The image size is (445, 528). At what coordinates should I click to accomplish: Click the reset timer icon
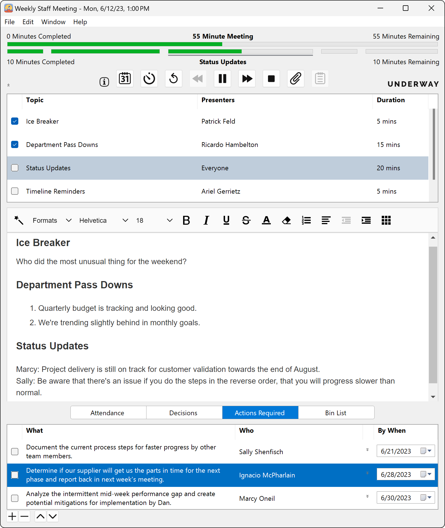coord(174,79)
